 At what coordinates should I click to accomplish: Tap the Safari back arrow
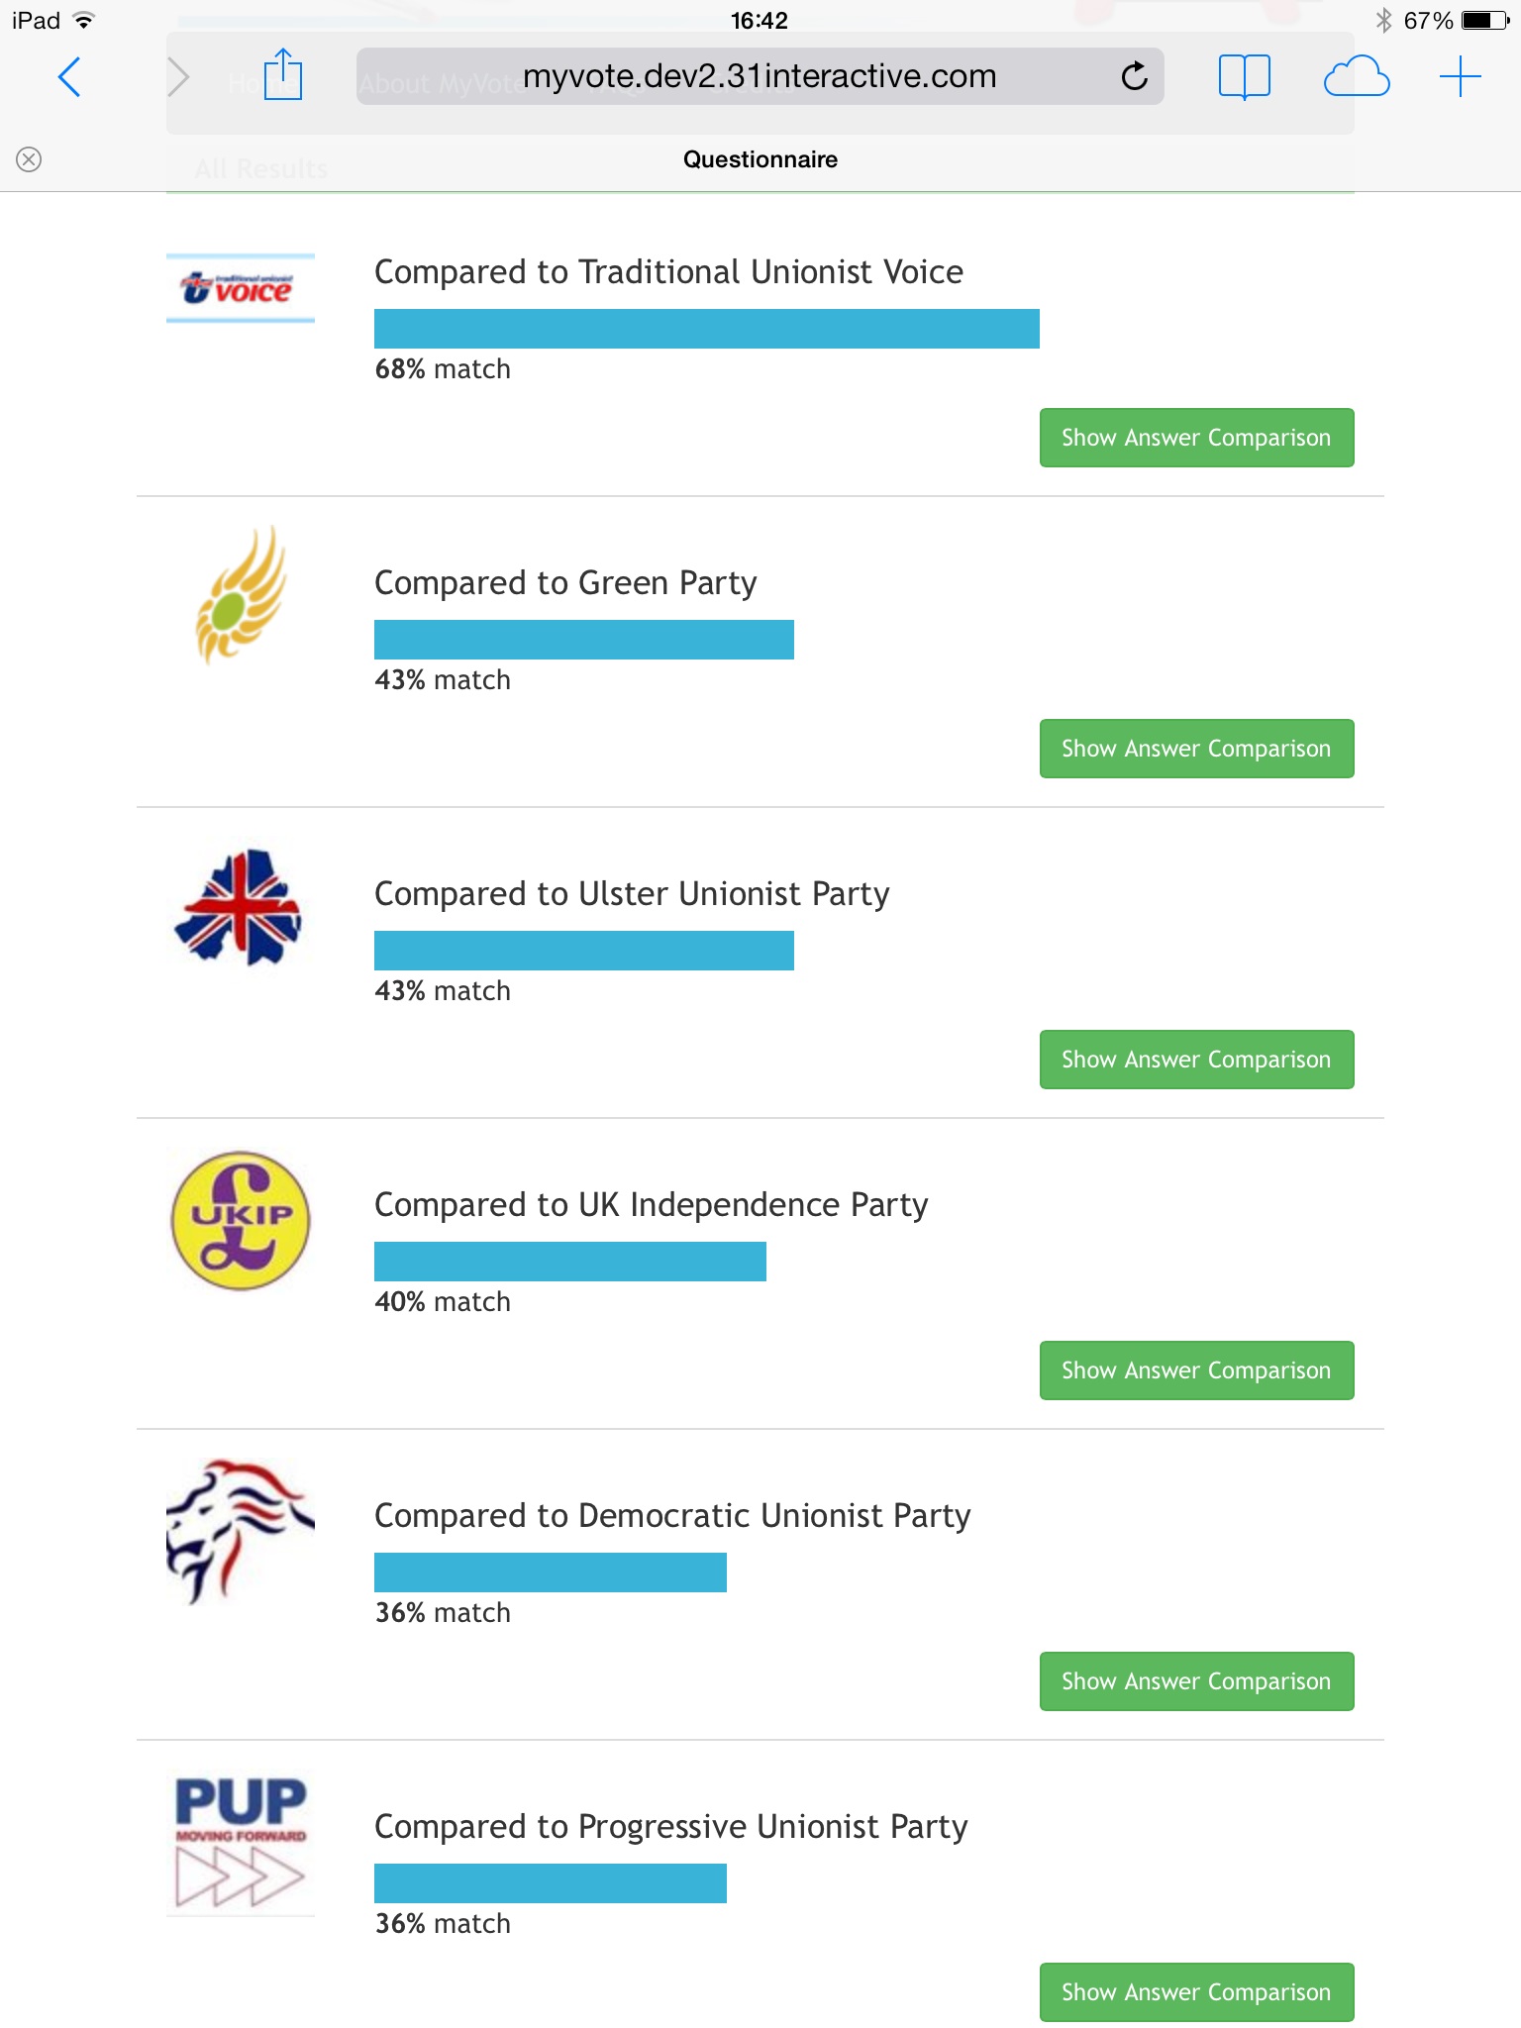(x=69, y=77)
